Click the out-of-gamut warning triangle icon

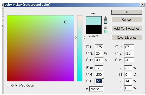click(105, 18)
